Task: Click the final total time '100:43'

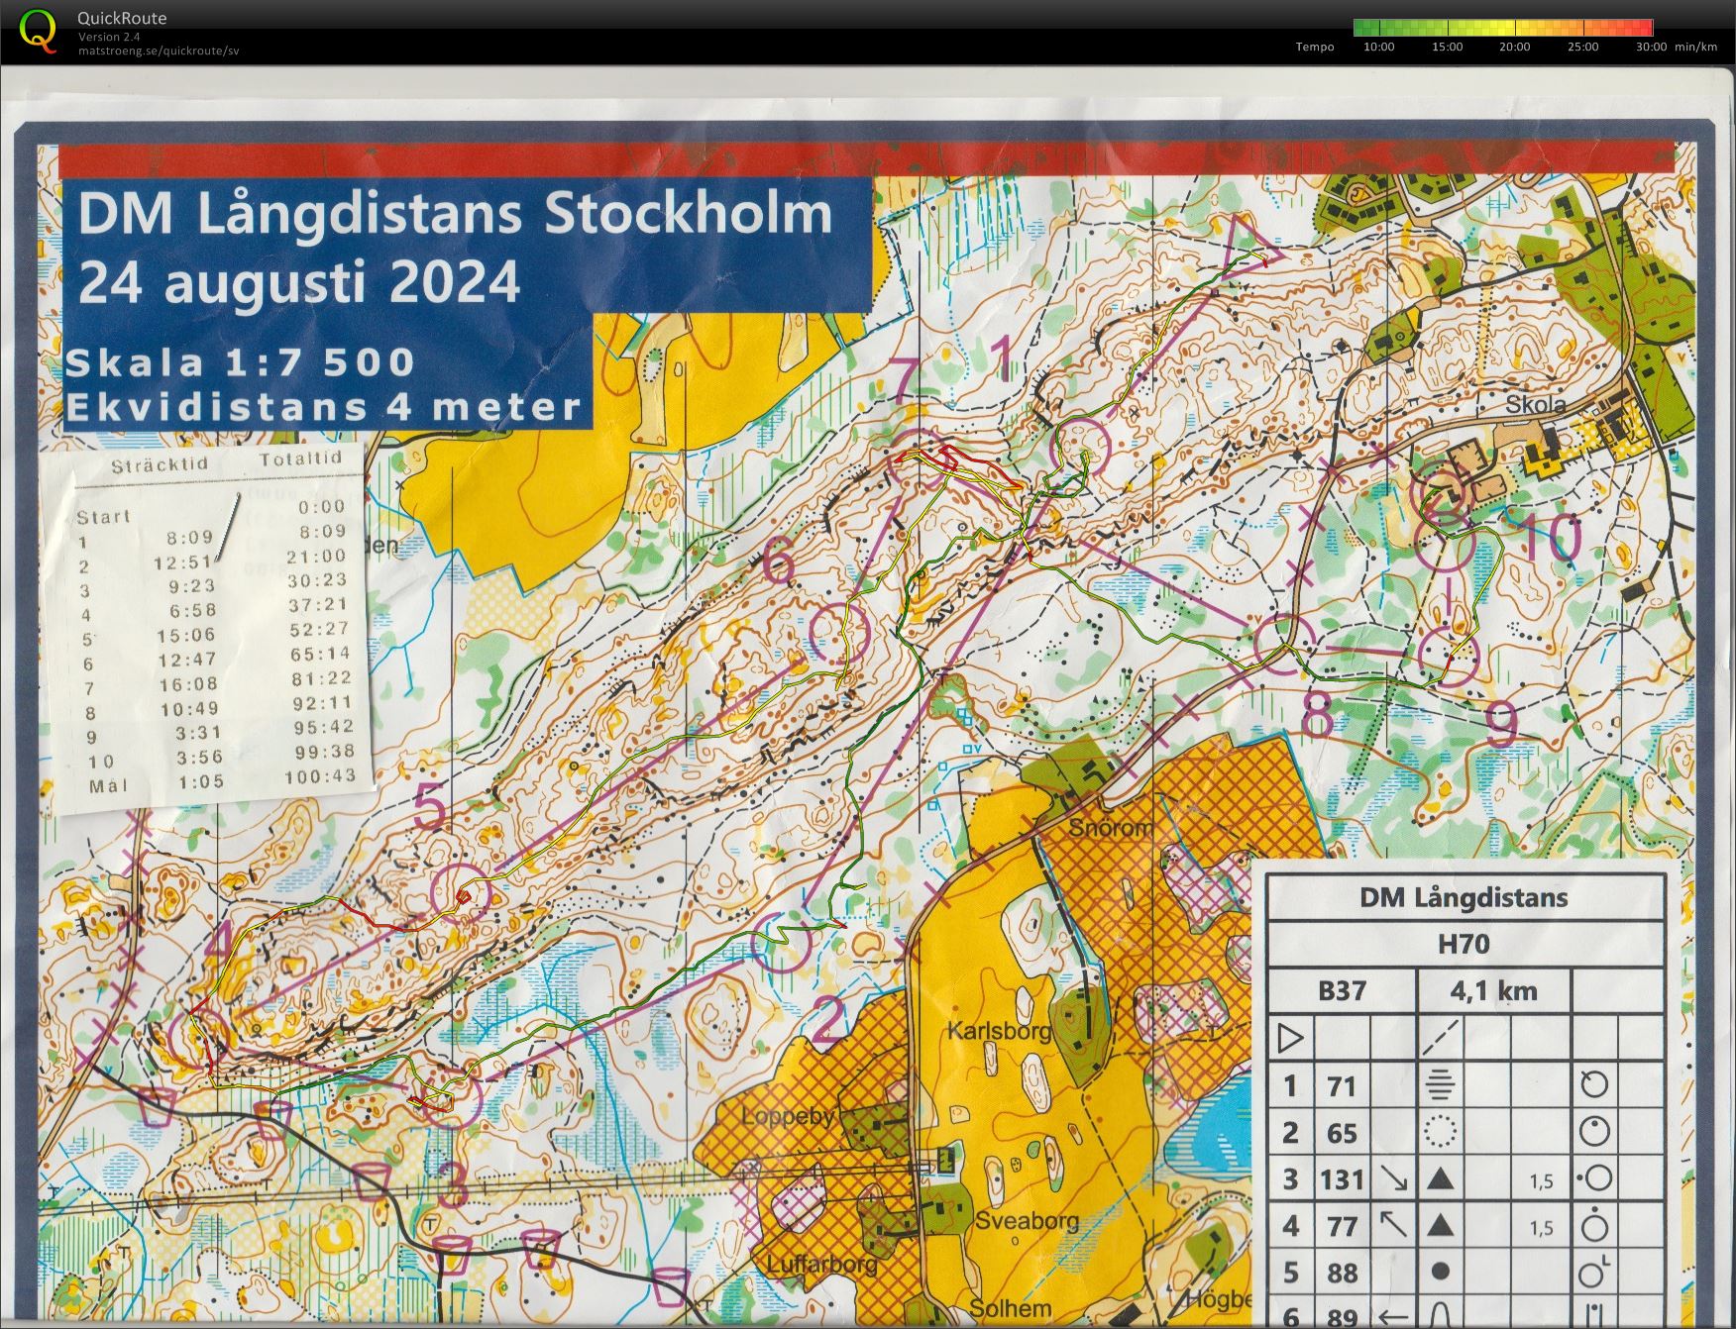Action: point(319,776)
